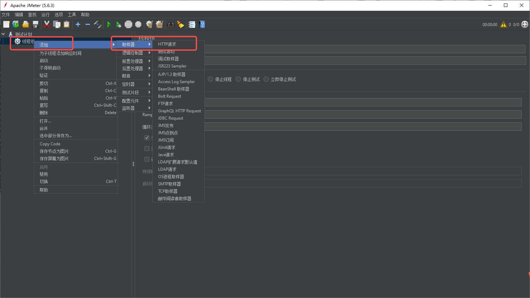
Task: Click the 循环 count input field
Action: (x=363, y=127)
